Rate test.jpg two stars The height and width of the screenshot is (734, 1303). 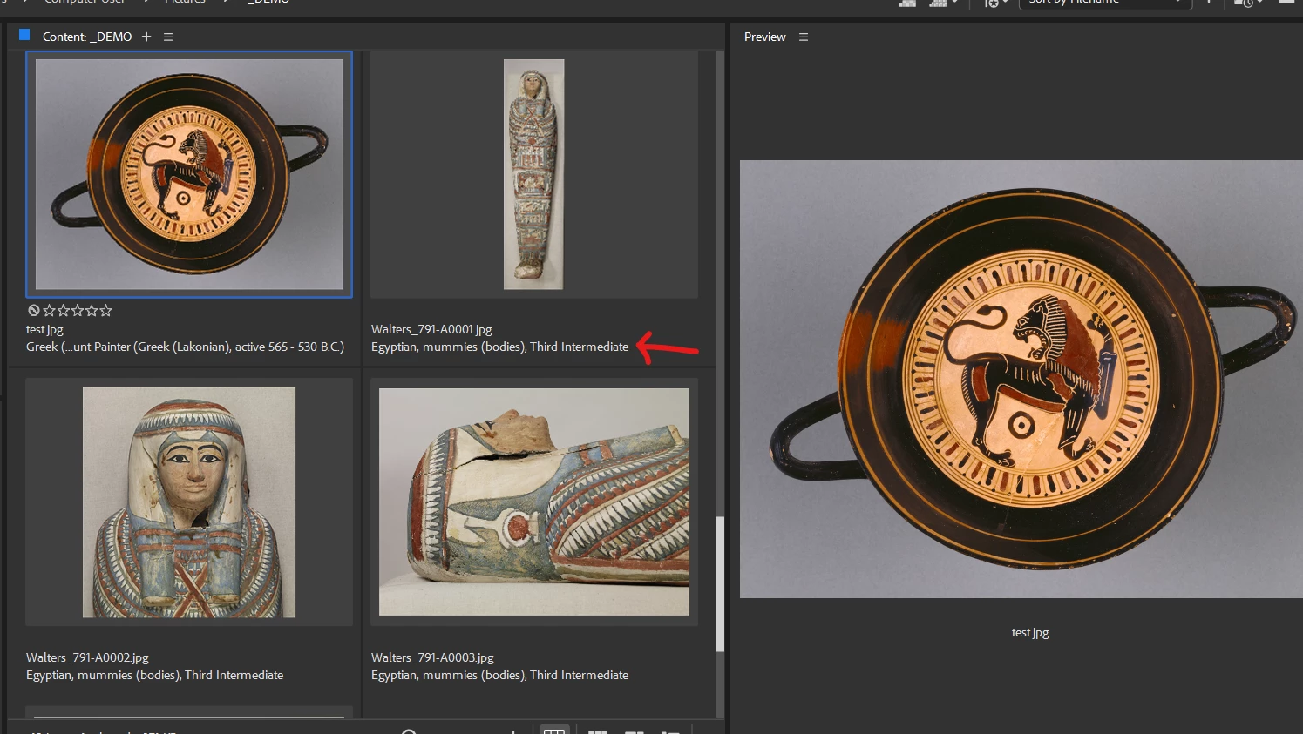[x=63, y=310]
